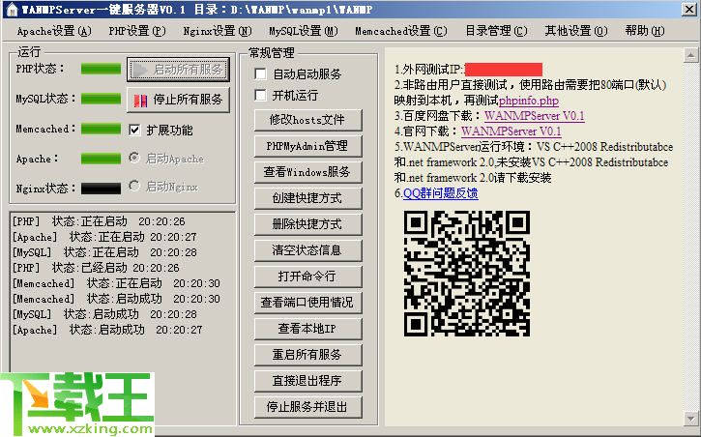Screen dimensions: 701x437
Task: Select log line "[MySQL] 状态:启动成功"
Action: click(104, 314)
